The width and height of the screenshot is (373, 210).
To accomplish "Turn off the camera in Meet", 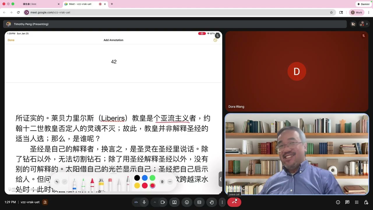I will pos(163,202).
